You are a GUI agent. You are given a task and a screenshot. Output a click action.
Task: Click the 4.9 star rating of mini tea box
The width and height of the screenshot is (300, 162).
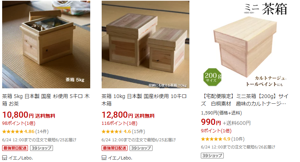212,139
